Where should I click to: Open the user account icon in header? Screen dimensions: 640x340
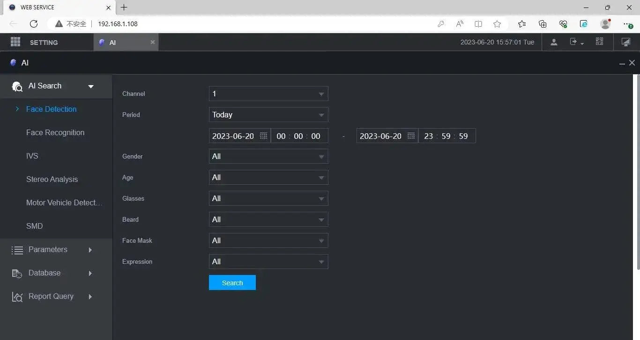[x=554, y=42]
